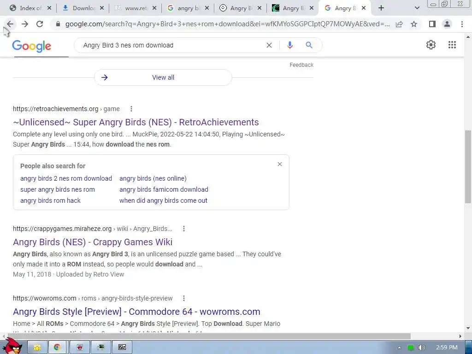Go back using the browser back arrow
Screen dimensions: 472x354
(x=10, y=24)
